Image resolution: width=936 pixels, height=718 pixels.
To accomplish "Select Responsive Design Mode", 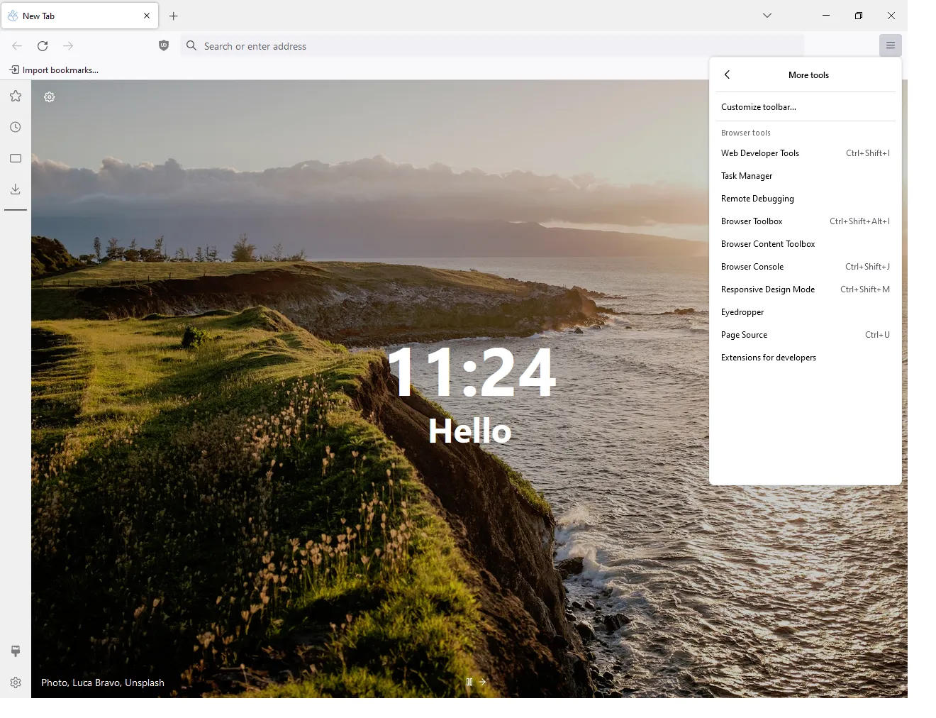I will click(x=768, y=289).
